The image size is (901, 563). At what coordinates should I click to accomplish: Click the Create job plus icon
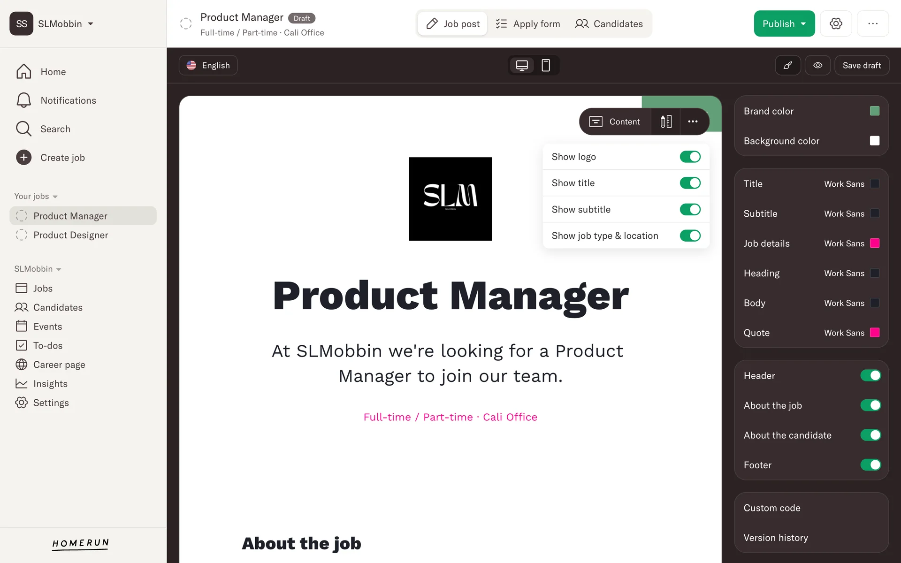24,158
